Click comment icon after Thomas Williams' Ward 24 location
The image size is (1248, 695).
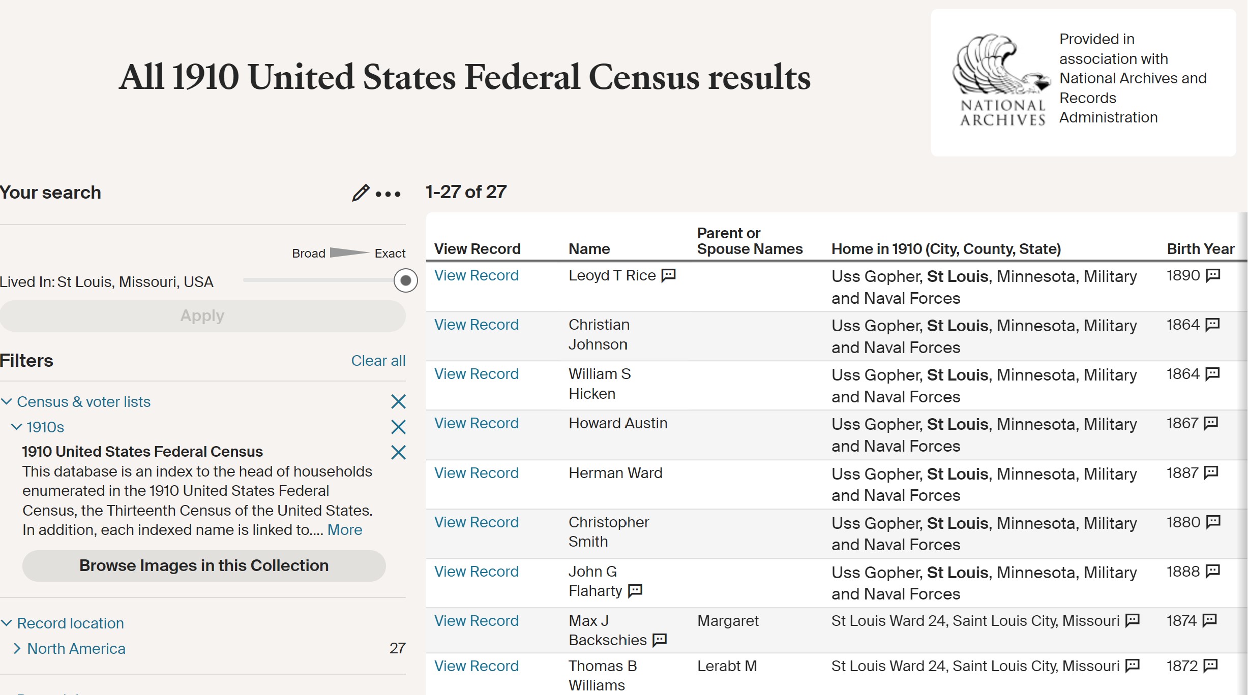pyautogui.click(x=1133, y=666)
